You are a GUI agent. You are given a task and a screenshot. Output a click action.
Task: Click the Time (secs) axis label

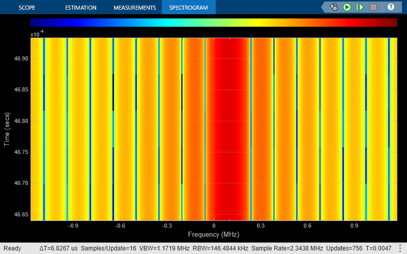pos(7,130)
